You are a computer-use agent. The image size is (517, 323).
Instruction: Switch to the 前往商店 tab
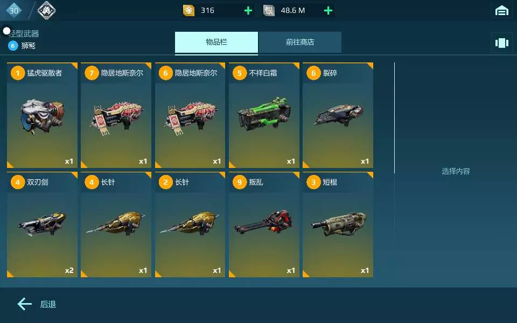[x=300, y=42]
